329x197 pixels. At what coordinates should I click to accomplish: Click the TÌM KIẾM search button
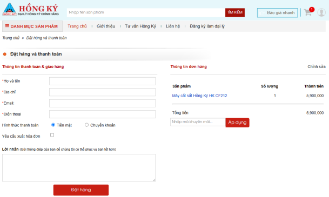point(235,12)
